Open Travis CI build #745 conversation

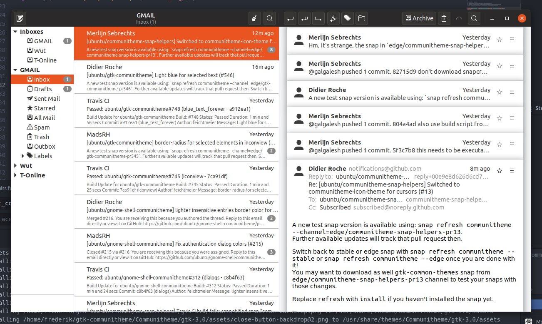pyautogui.click(x=176, y=178)
